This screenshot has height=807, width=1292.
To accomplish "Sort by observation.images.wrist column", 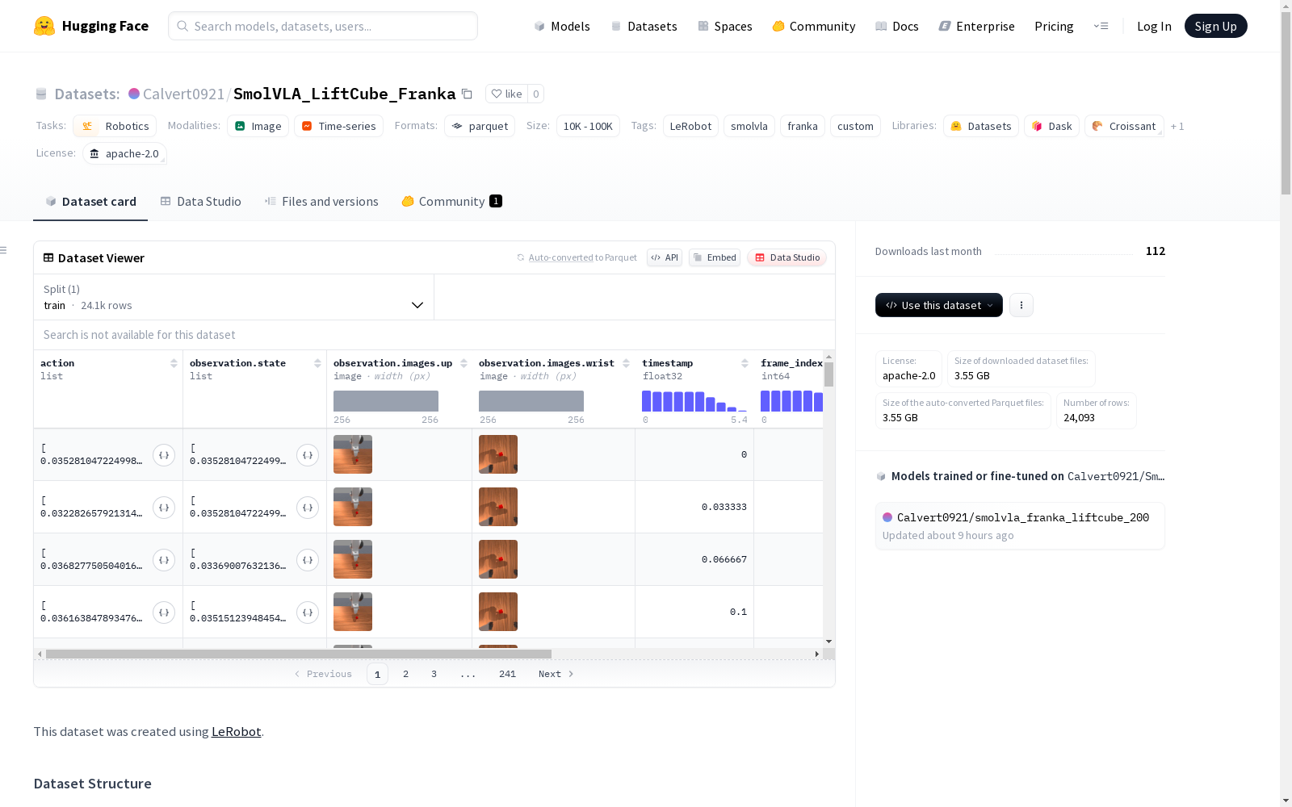I will click(626, 363).
